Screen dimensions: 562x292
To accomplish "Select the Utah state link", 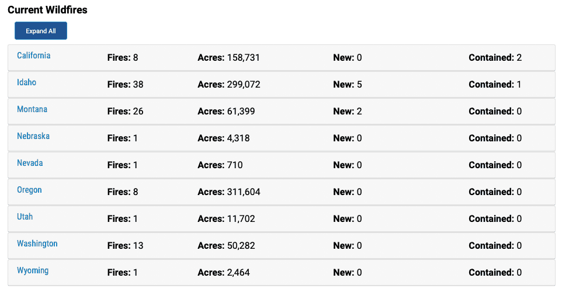I will point(25,217).
